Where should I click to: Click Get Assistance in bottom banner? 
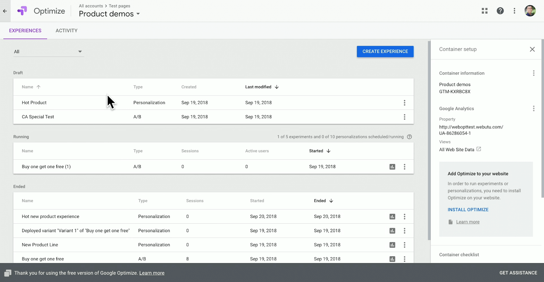(x=518, y=273)
